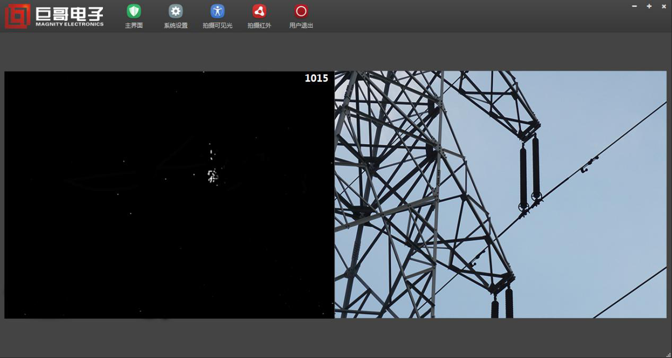Screen dimensions: 672x358
Task: Click the 拍摄红外 capture icon
Action: [259, 11]
